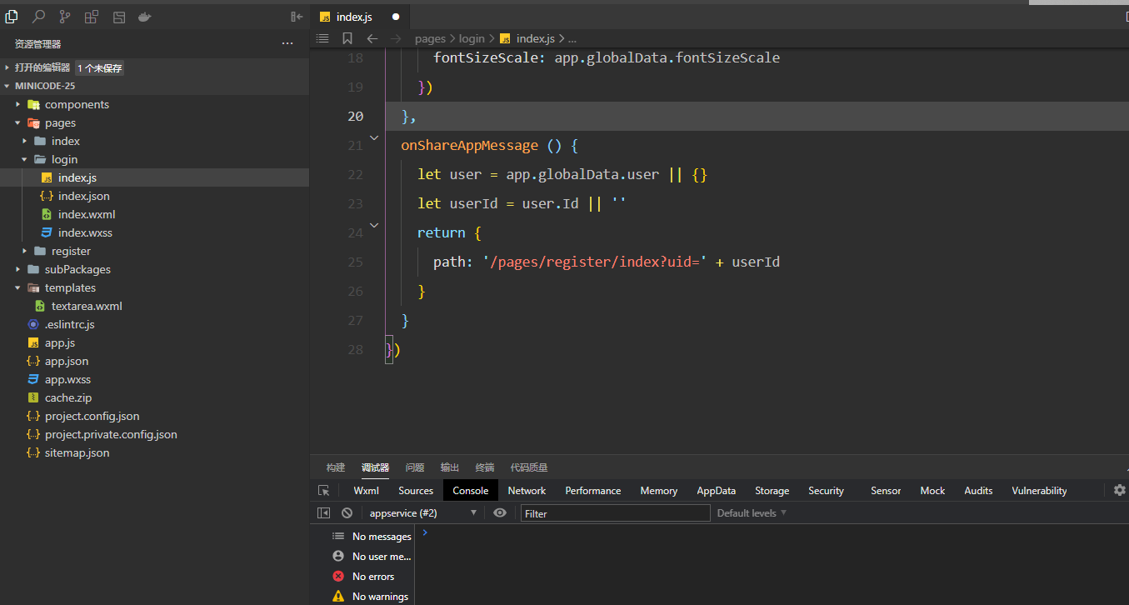Screen dimensions: 1129x605
Task: Clear the console with the ban icon
Action: tap(347, 513)
